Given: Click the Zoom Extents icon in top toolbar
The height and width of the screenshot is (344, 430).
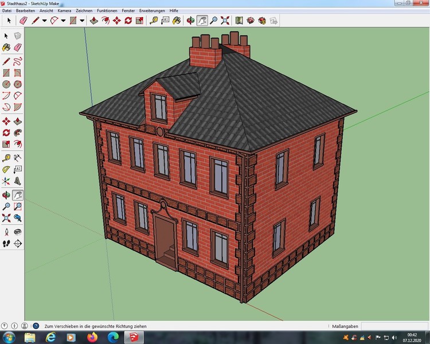Looking at the screenshot, I should pyautogui.click(x=225, y=21).
